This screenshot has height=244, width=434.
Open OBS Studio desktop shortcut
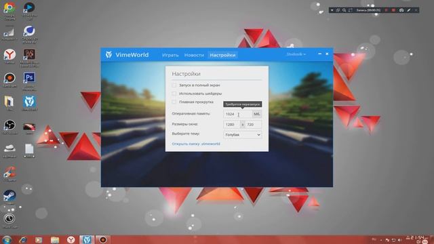(x=9, y=125)
